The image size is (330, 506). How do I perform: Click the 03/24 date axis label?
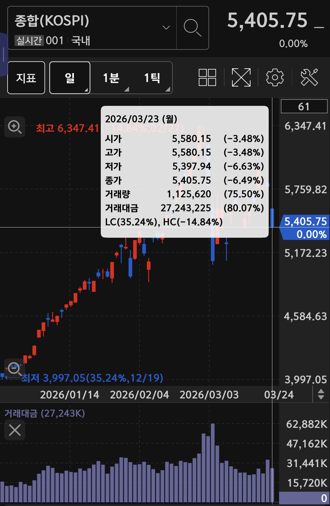[x=279, y=395]
